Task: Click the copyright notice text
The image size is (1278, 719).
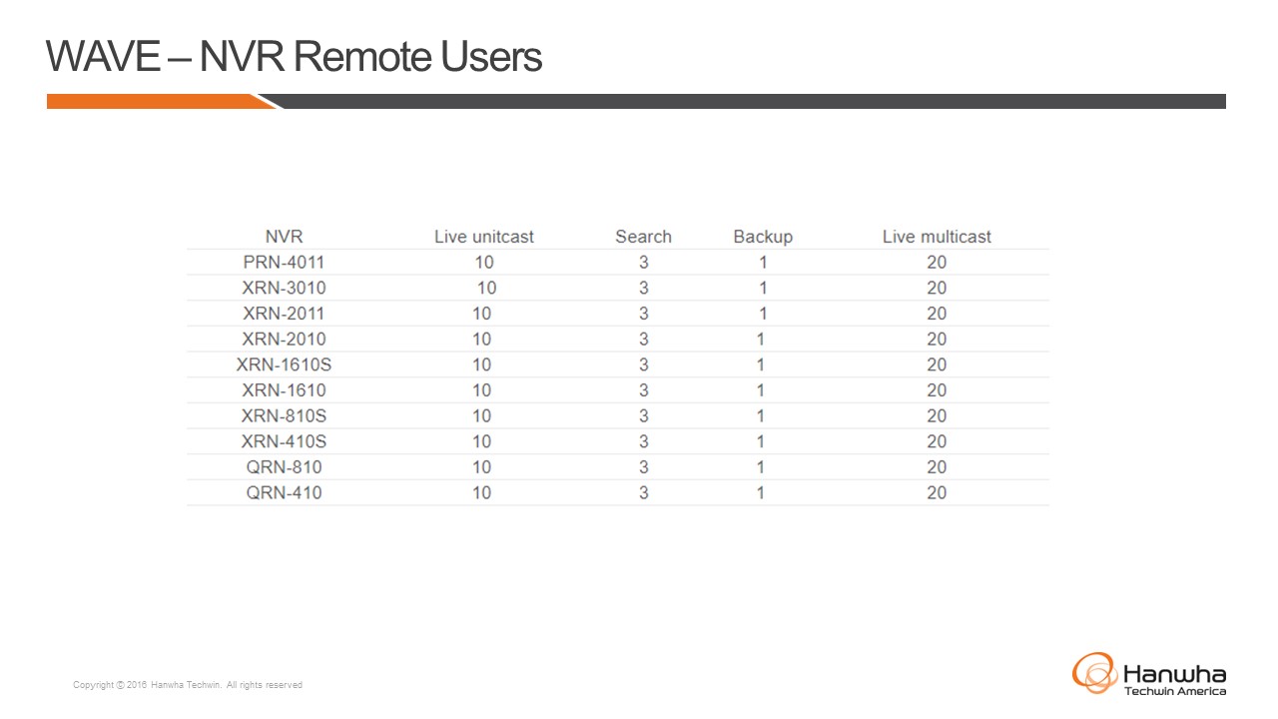Action: click(x=188, y=685)
